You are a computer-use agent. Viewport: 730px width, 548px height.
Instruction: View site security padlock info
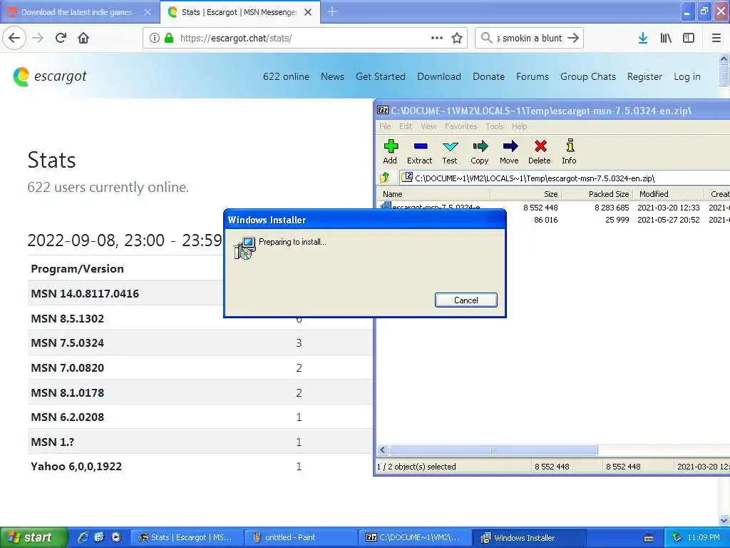tap(170, 38)
